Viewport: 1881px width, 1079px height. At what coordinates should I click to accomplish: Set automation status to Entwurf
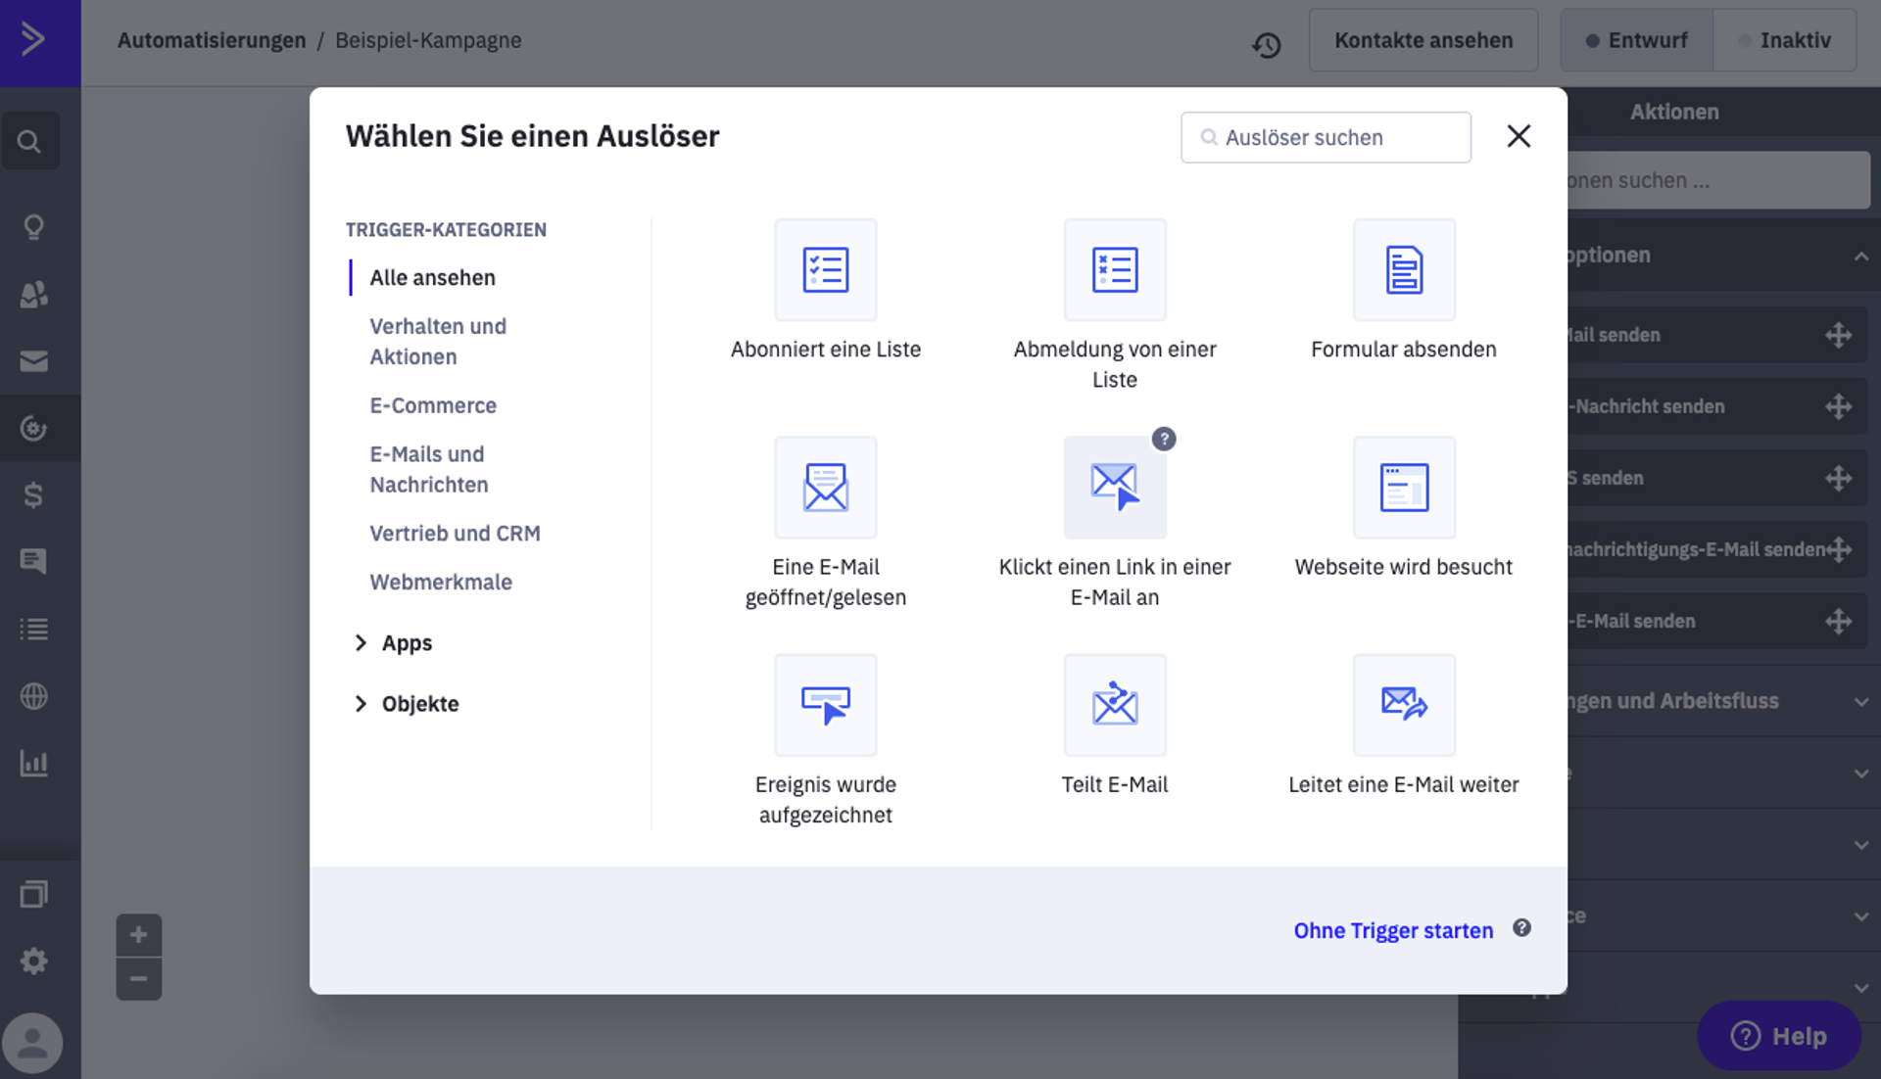pos(1636,40)
